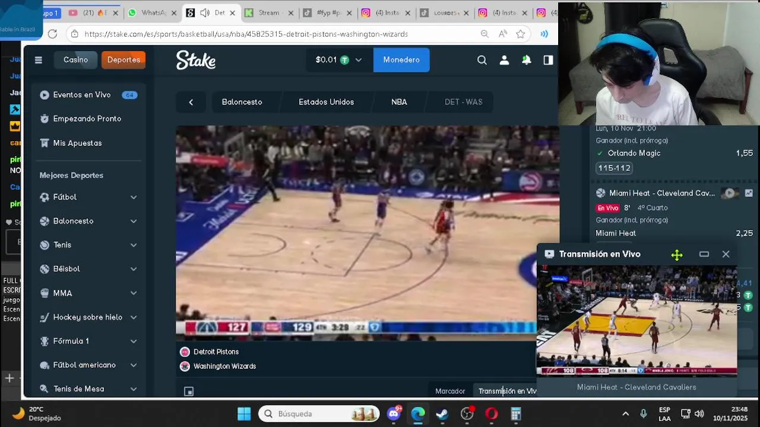The image size is (760, 427).
Task: Click the Windows Búsqueda search box
Action: [319, 414]
